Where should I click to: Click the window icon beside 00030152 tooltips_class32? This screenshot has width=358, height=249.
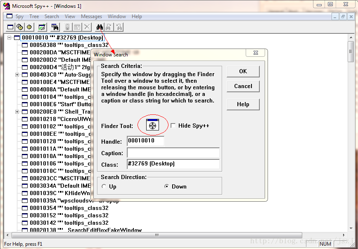[25, 216]
